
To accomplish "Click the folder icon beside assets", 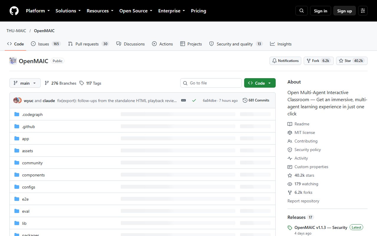I will point(17,151).
